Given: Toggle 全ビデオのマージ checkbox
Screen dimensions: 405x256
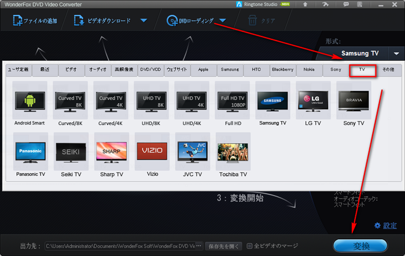Looking at the screenshot, I should point(249,246).
